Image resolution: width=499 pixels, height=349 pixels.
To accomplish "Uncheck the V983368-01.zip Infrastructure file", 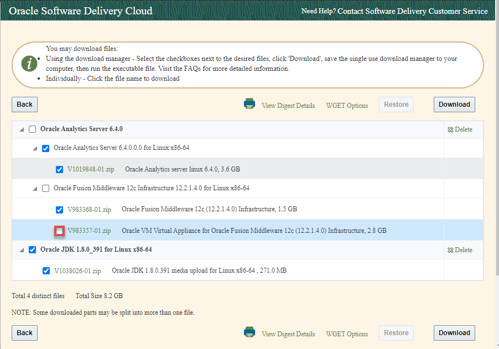I will pos(59,210).
